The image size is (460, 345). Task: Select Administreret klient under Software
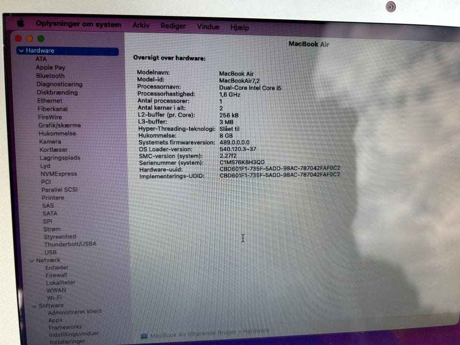tap(75, 312)
